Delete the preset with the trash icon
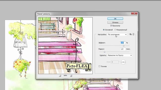This screenshot has height=90, width=161. click(x=133, y=34)
